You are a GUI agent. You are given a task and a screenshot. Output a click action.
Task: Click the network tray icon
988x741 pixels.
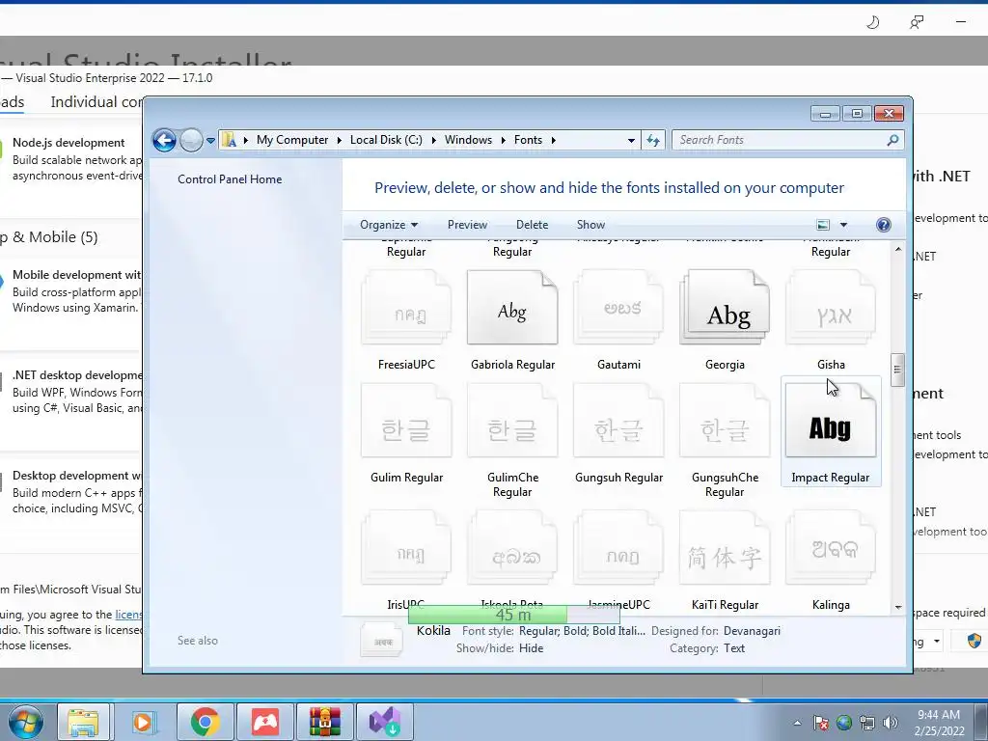click(x=867, y=724)
